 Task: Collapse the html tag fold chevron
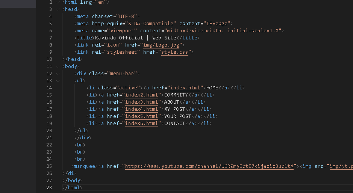58,2
